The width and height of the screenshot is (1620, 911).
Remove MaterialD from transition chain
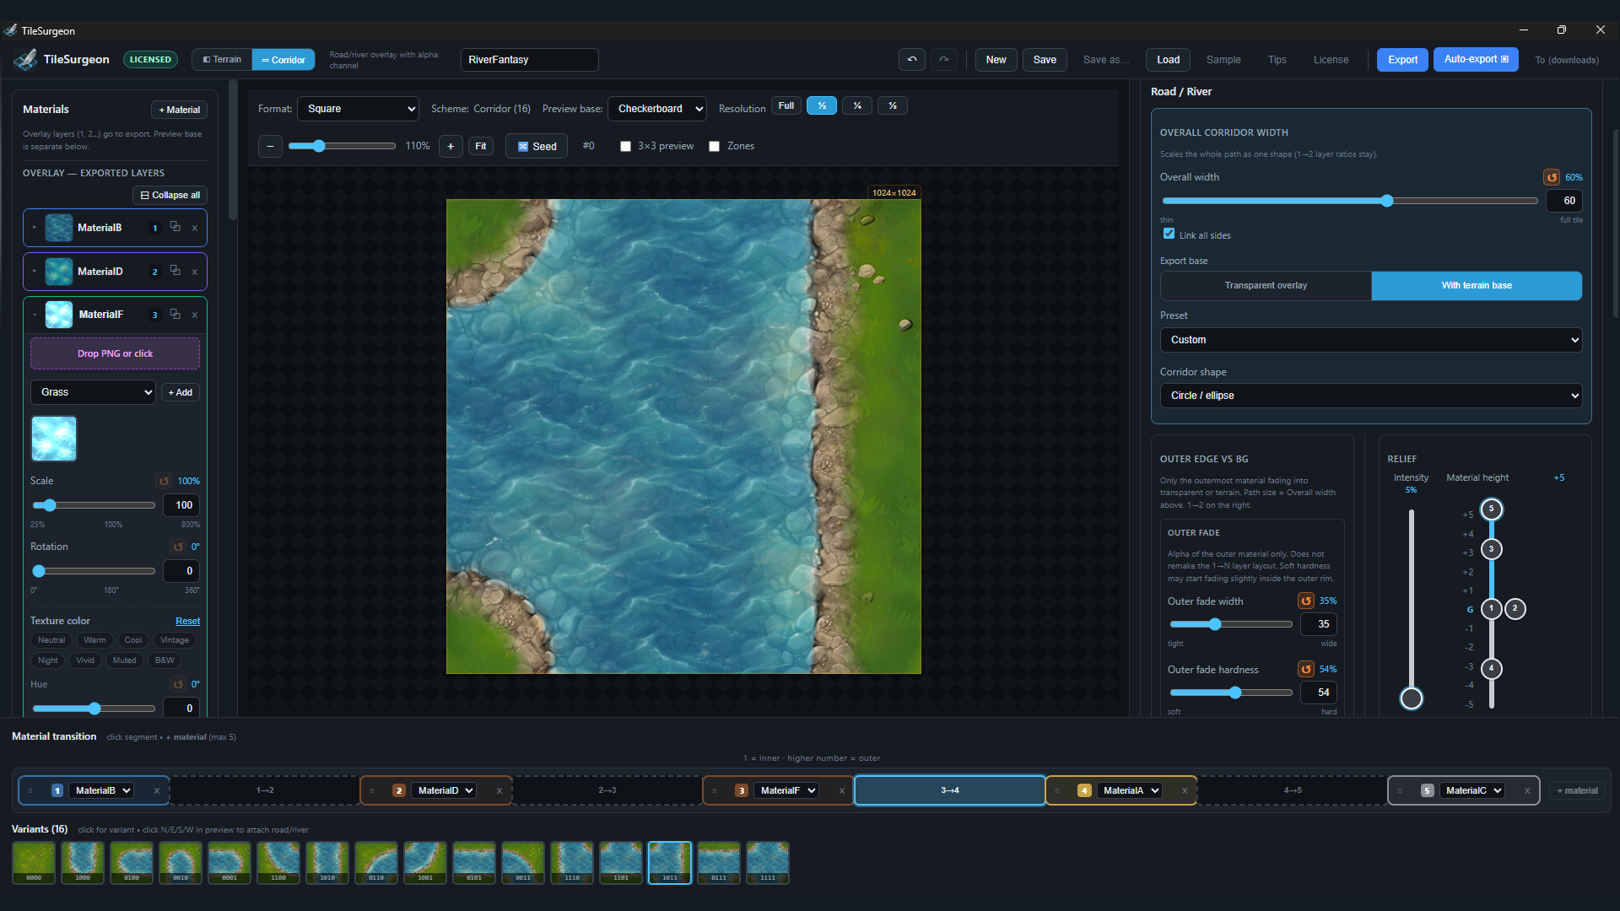tap(499, 790)
